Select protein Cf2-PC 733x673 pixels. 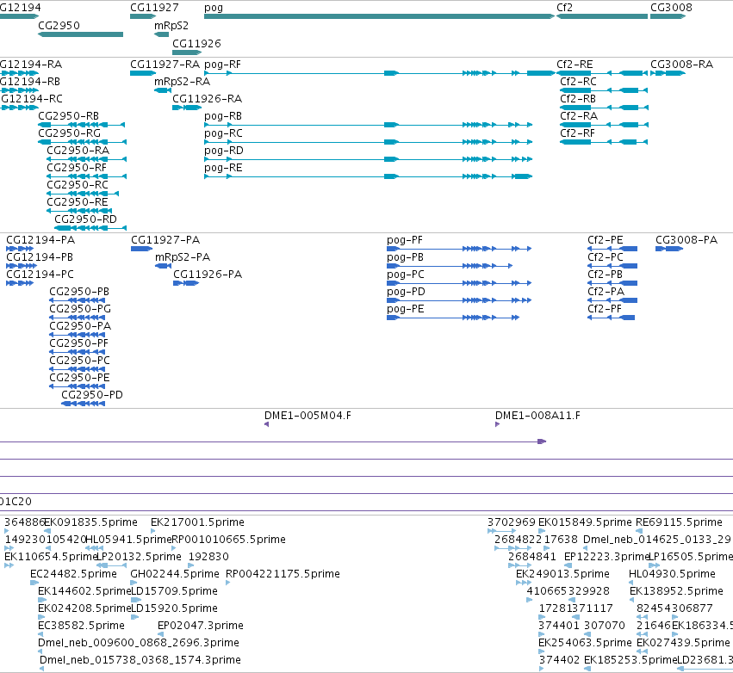pyautogui.click(x=612, y=266)
